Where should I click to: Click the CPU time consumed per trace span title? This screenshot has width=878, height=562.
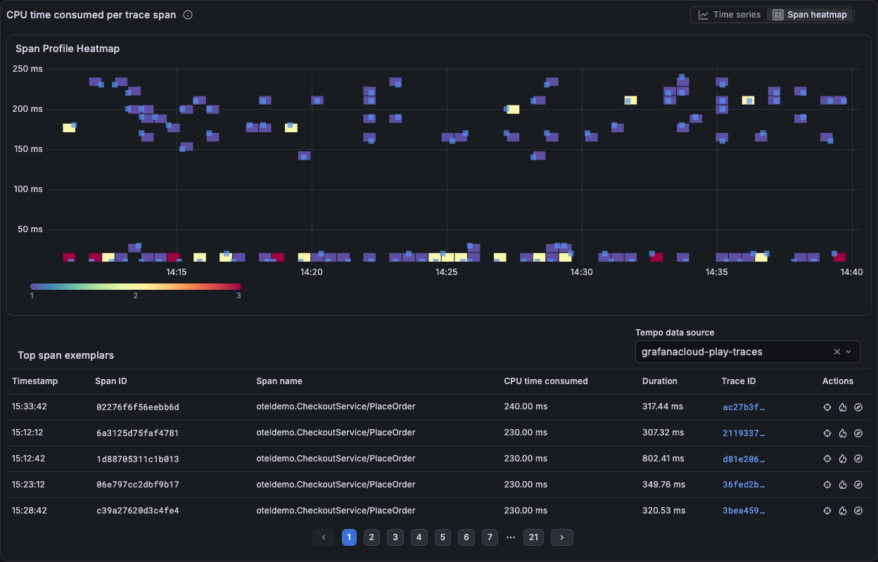click(x=91, y=15)
